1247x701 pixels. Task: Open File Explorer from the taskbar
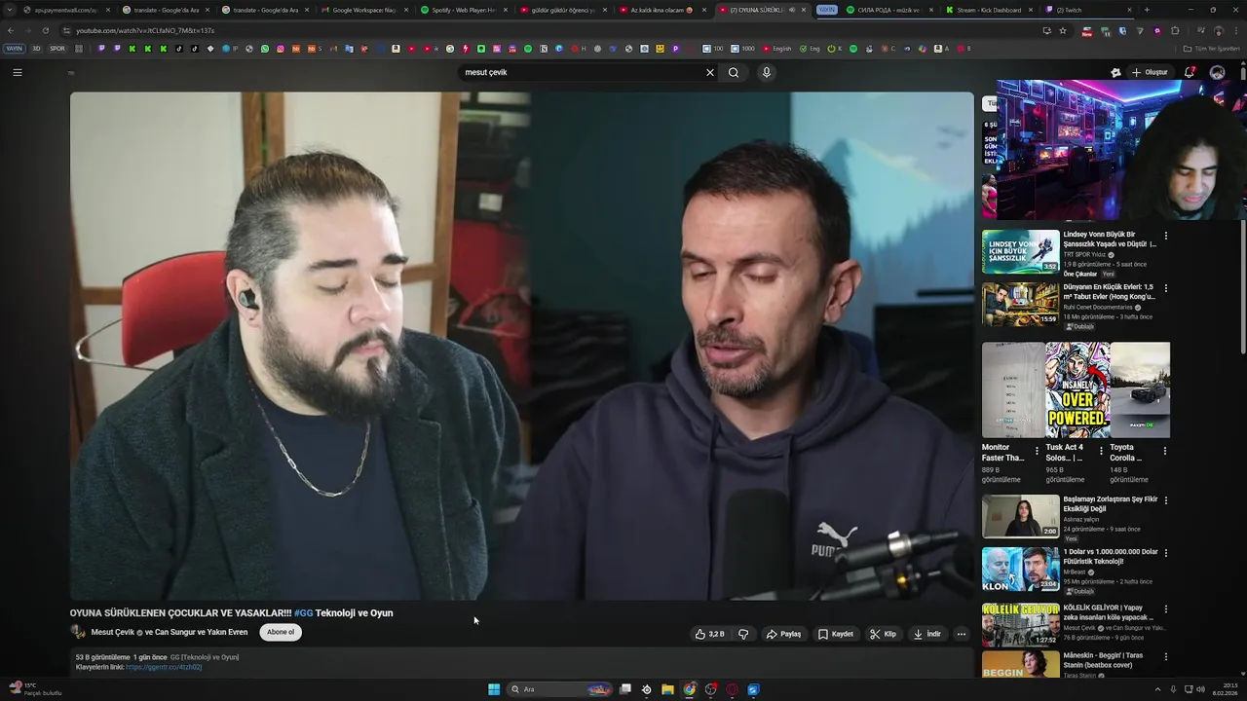tap(667, 689)
